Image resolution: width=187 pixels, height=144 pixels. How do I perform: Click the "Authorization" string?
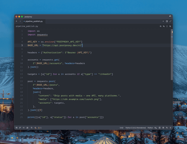click(52, 53)
